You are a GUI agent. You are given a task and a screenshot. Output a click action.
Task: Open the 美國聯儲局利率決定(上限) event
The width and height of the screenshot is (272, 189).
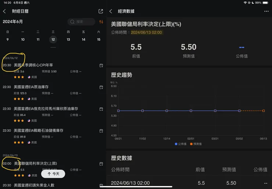click(x=35, y=164)
